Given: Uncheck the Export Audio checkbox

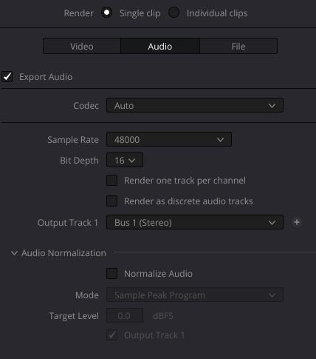Looking at the screenshot, I should click(x=7, y=76).
